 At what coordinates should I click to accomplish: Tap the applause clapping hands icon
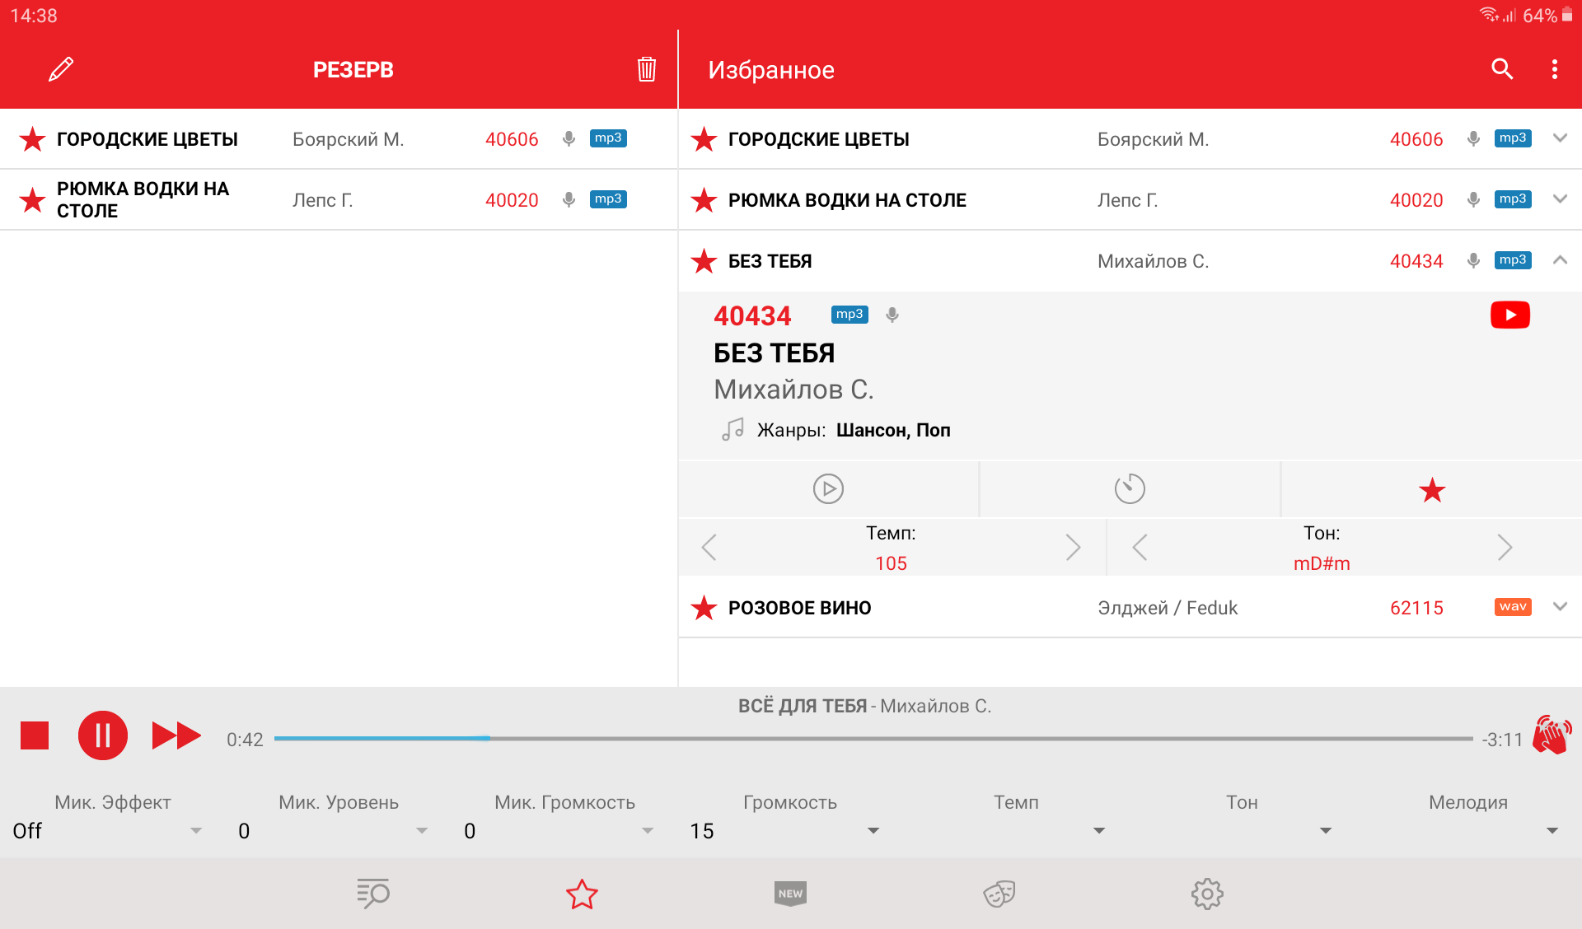point(1552,735)
